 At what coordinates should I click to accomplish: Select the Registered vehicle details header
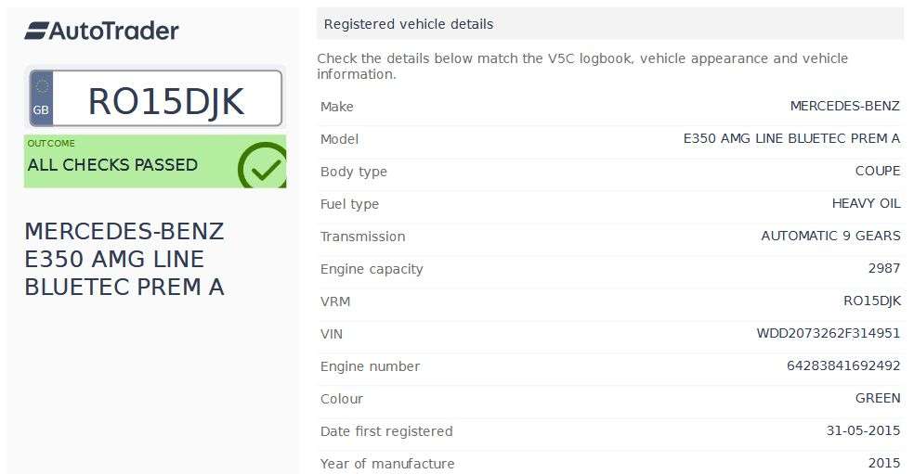[409, 24]
